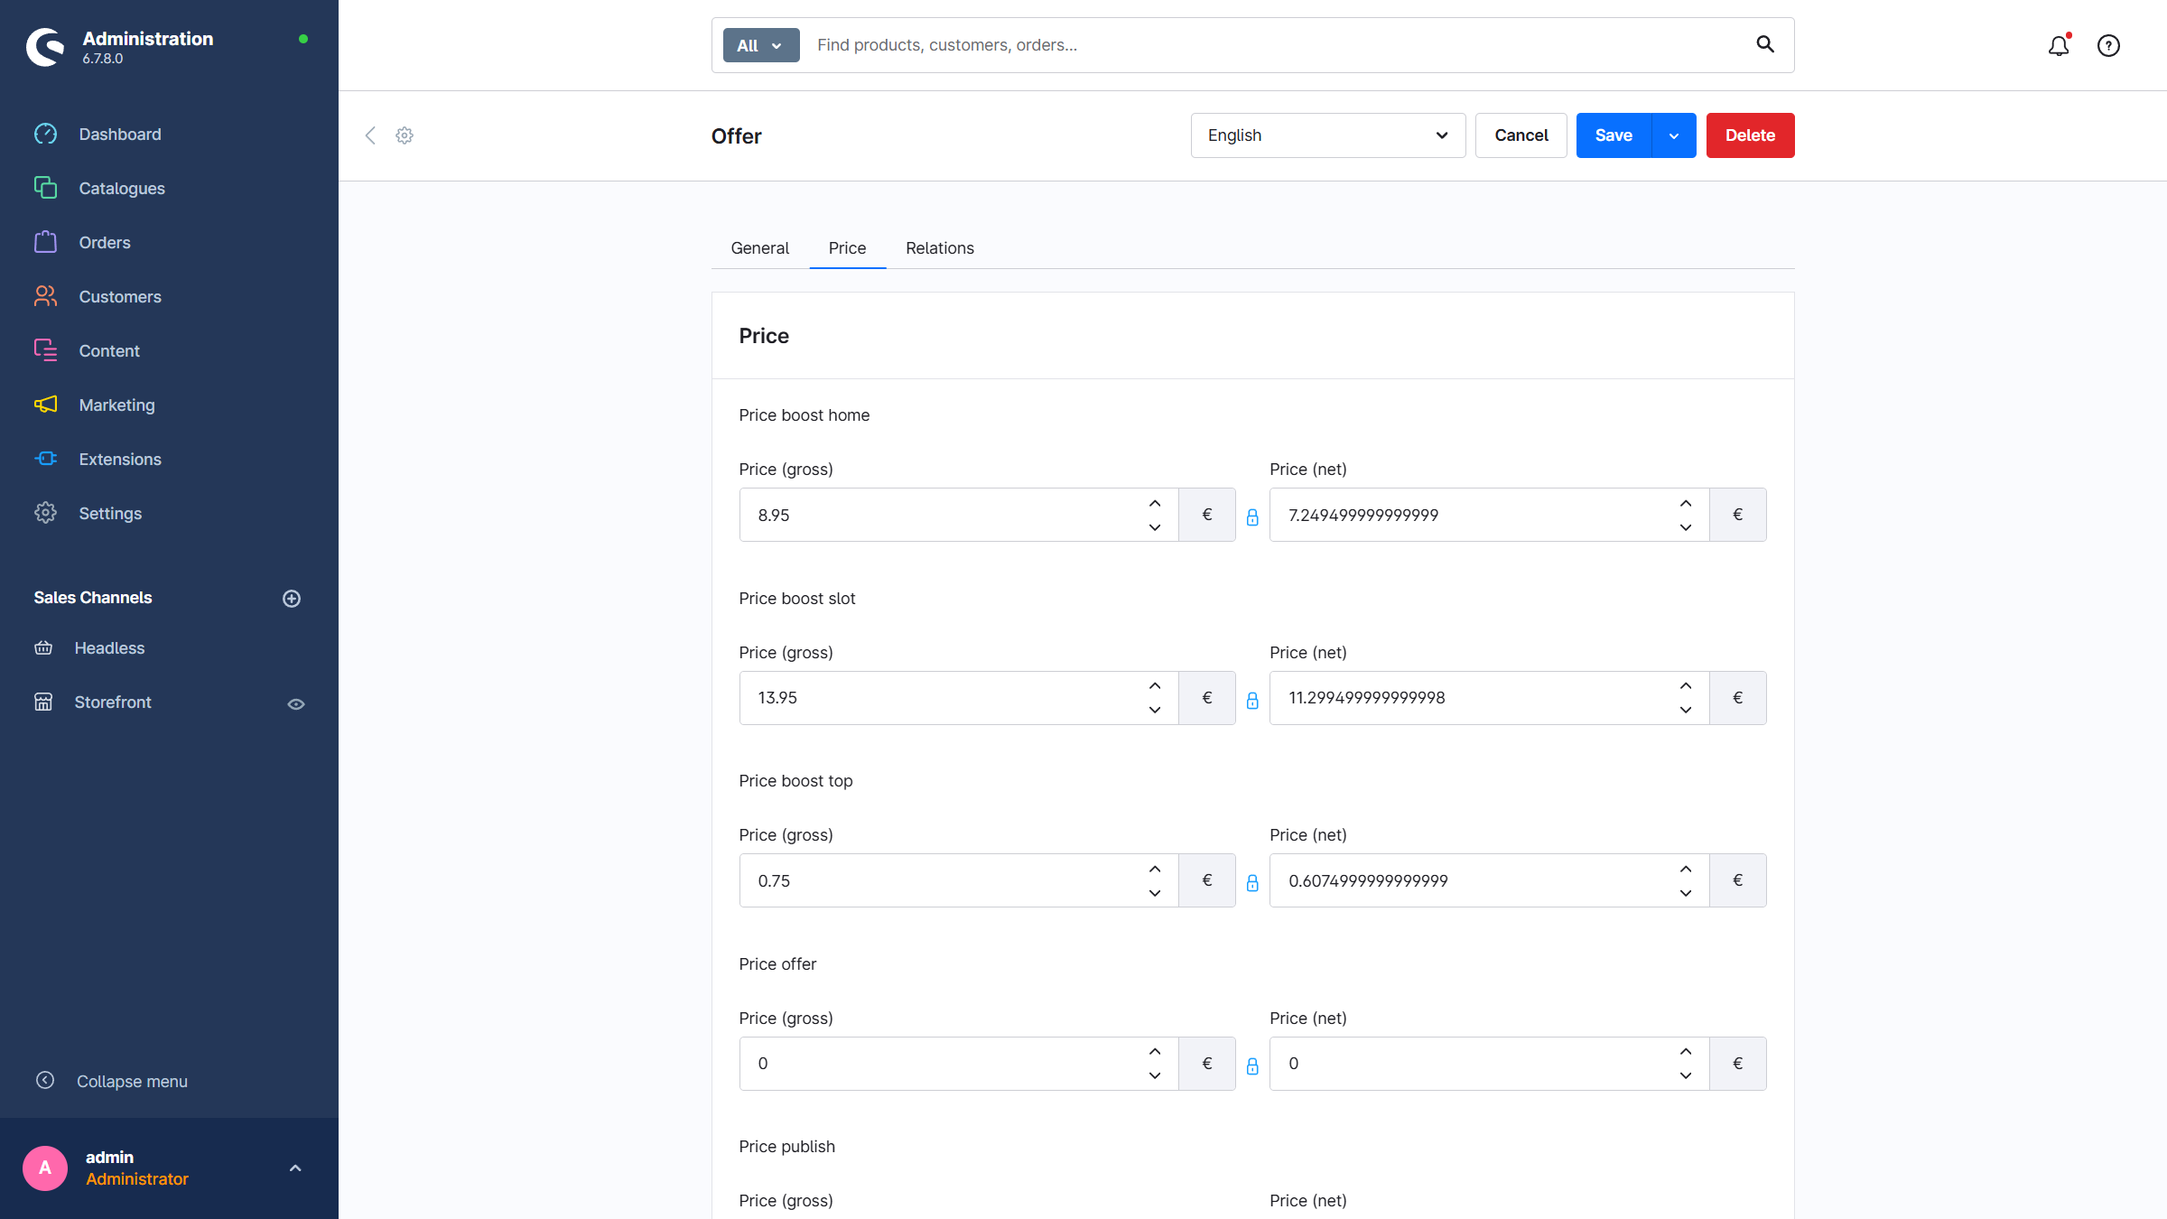Viewport: 2167px width, 1219px height.
Task: Open Extensions in the sidebar
Action: pos(119,459)
